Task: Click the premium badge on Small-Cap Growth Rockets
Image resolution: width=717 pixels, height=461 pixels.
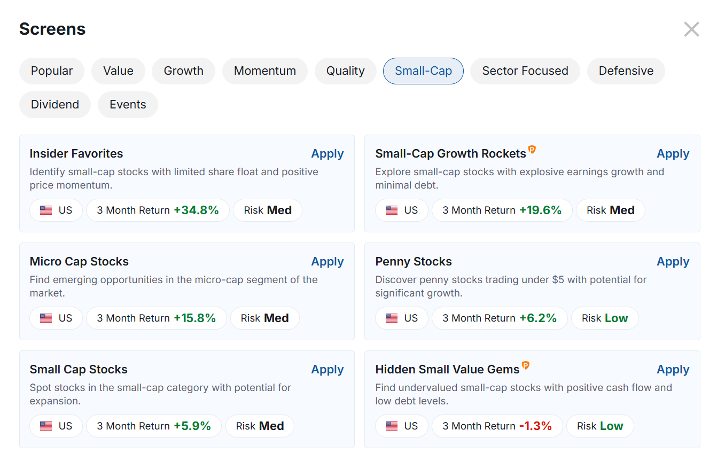Action: coord(532,150)
